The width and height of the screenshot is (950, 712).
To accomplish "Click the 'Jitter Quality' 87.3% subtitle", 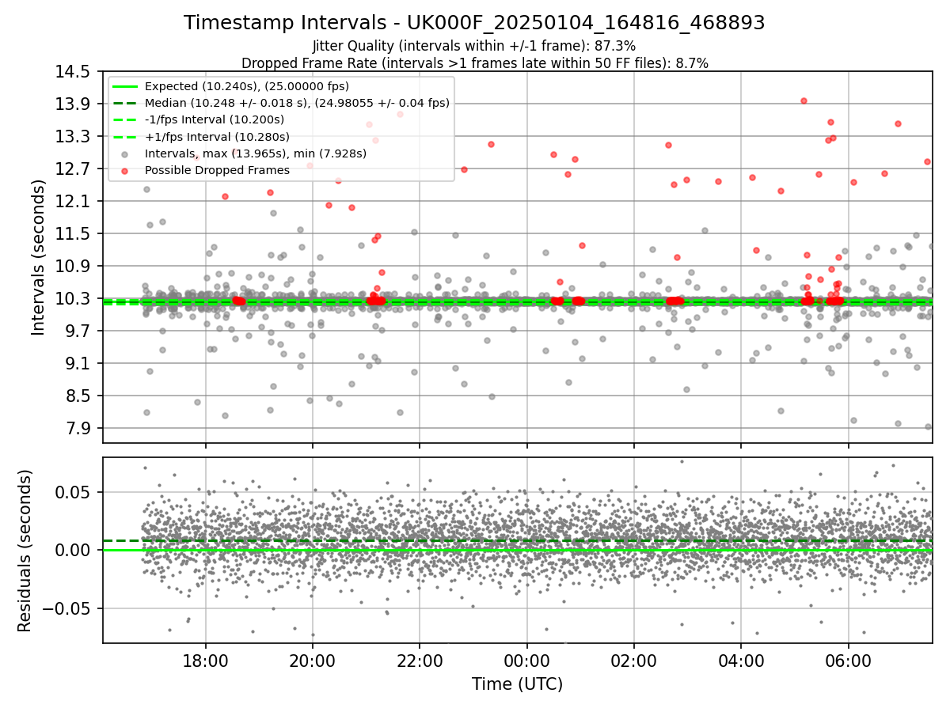I will pyautogui.click(x=474, y=47).
